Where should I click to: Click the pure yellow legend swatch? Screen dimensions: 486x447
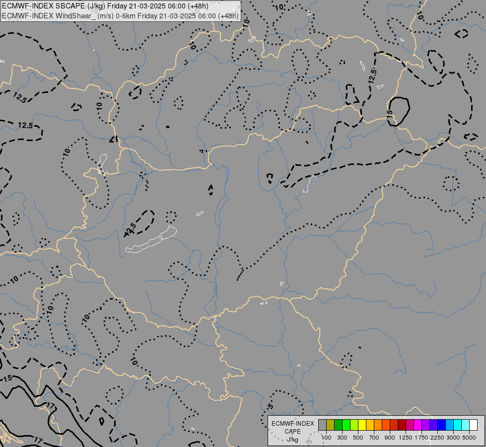point(362,425)
